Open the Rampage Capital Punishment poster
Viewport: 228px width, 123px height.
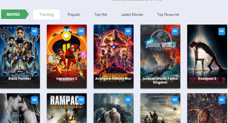tap(67, 108)
